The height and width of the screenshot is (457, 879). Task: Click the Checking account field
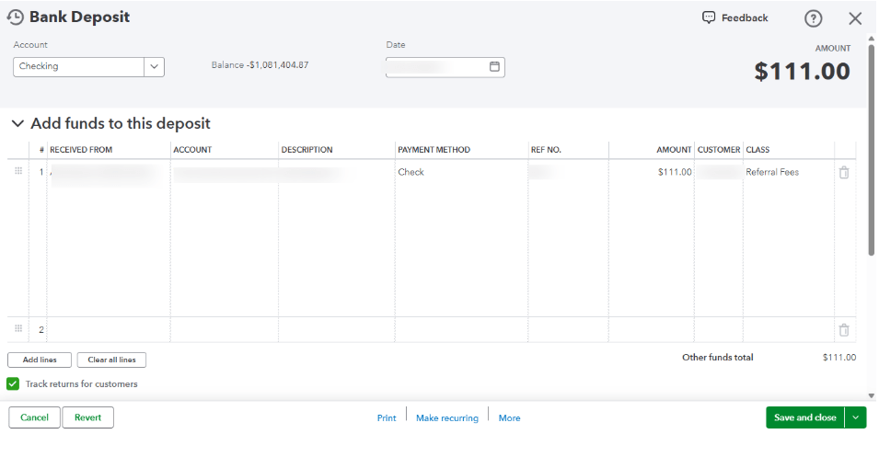(x=78, y=66)
